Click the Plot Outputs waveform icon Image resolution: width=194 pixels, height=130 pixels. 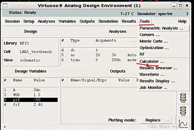tap(183, 124)
